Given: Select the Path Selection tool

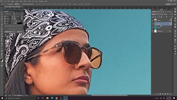Looking at the screenshot, I should [2, 49].
